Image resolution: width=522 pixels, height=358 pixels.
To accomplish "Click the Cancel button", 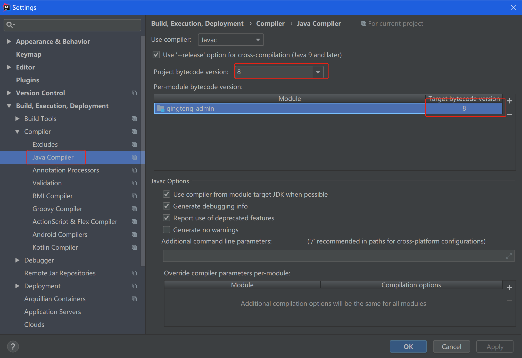I will [451, 346].
